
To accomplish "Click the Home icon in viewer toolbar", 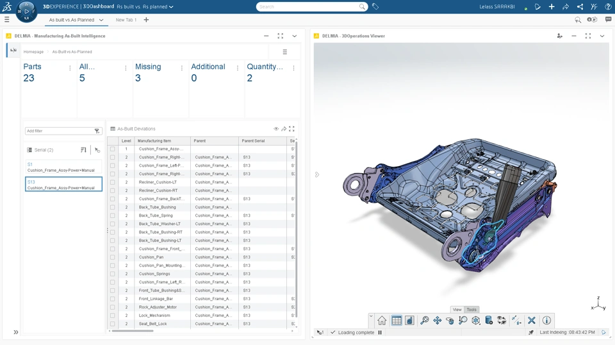I will (382, 321).
